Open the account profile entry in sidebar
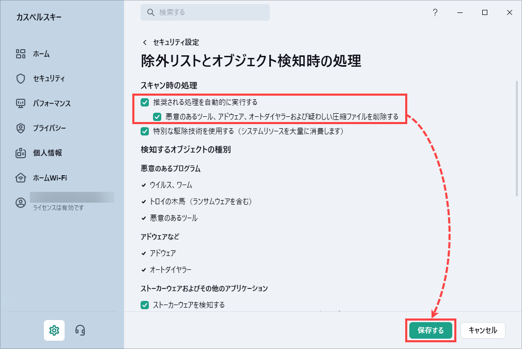This screenshot has width=522, height=349. pos(21,202)
